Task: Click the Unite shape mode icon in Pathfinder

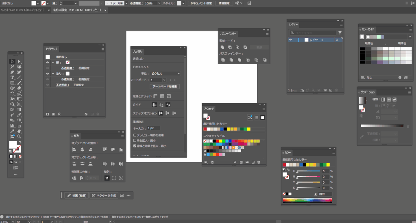Action: click(x=222, y=47)
